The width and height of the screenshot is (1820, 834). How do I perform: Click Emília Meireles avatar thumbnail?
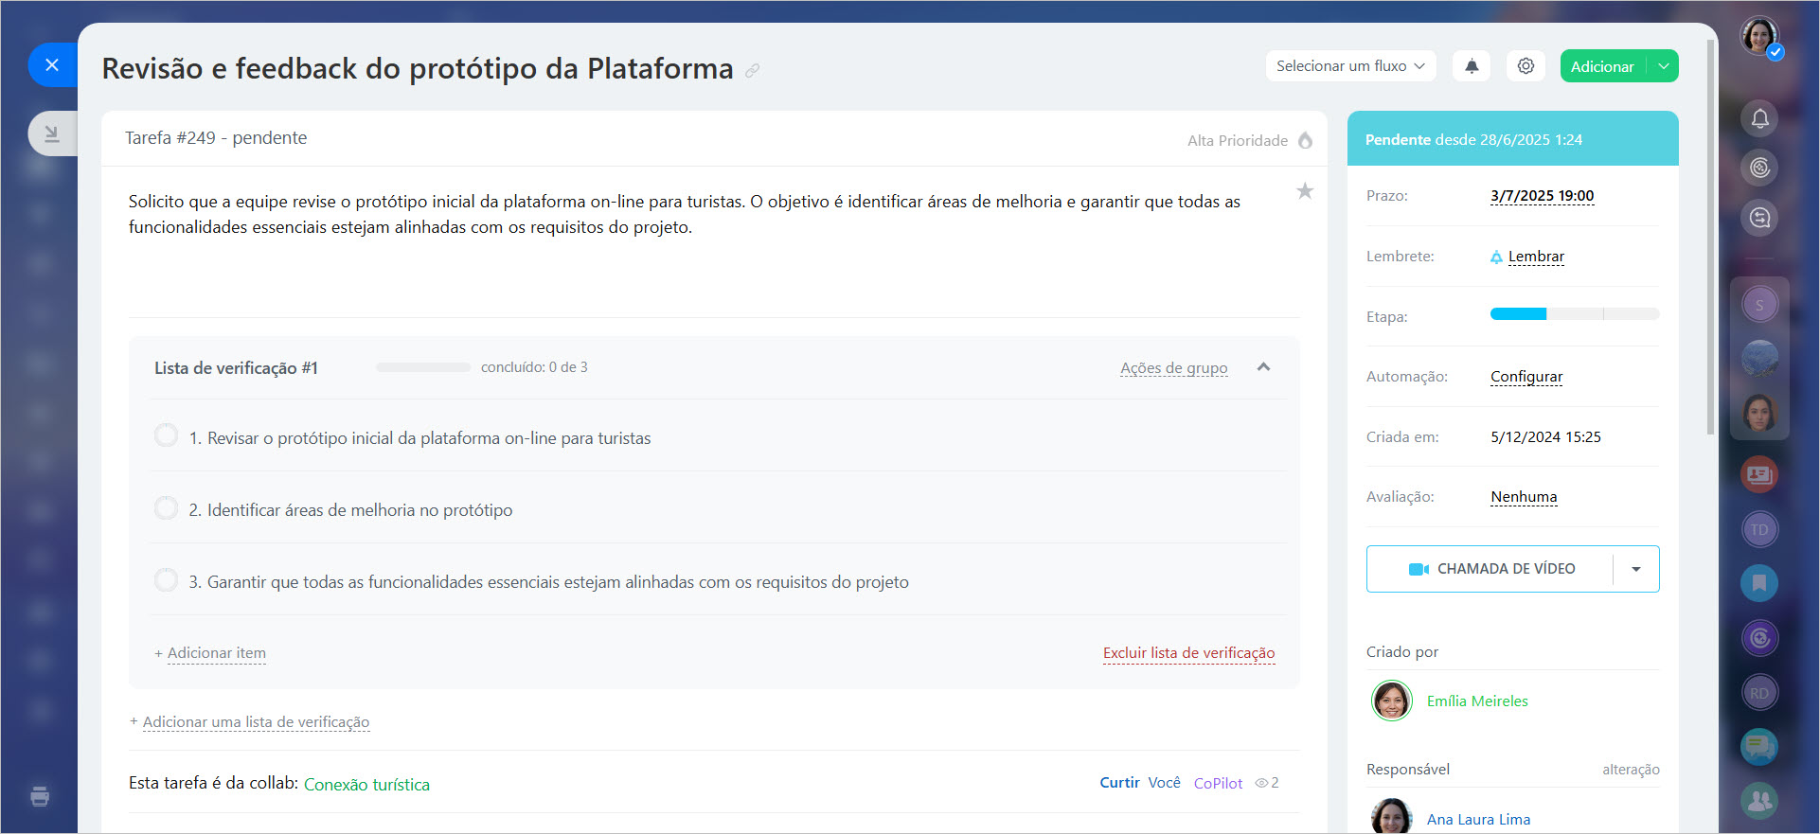(x=1391, y=701)
